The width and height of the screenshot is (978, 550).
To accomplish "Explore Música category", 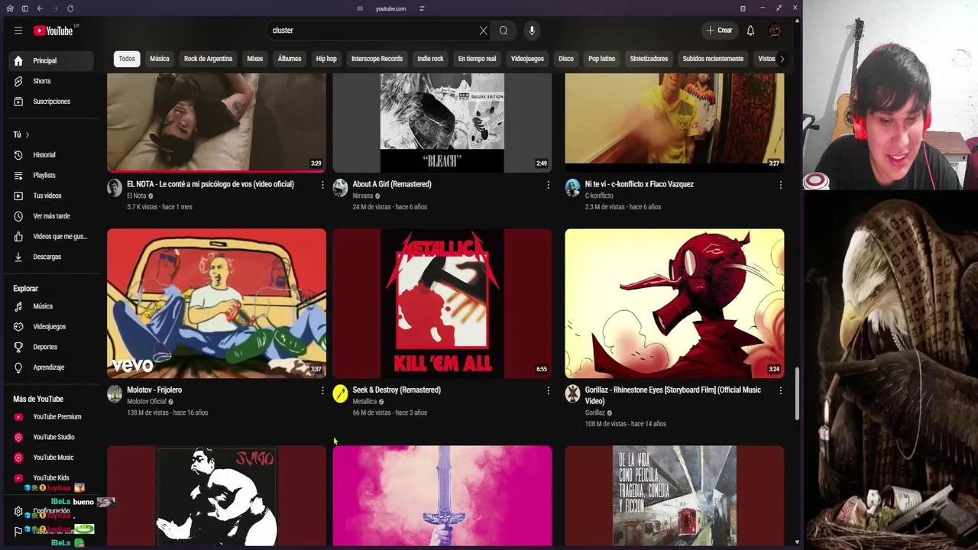I will pos(50,306).
